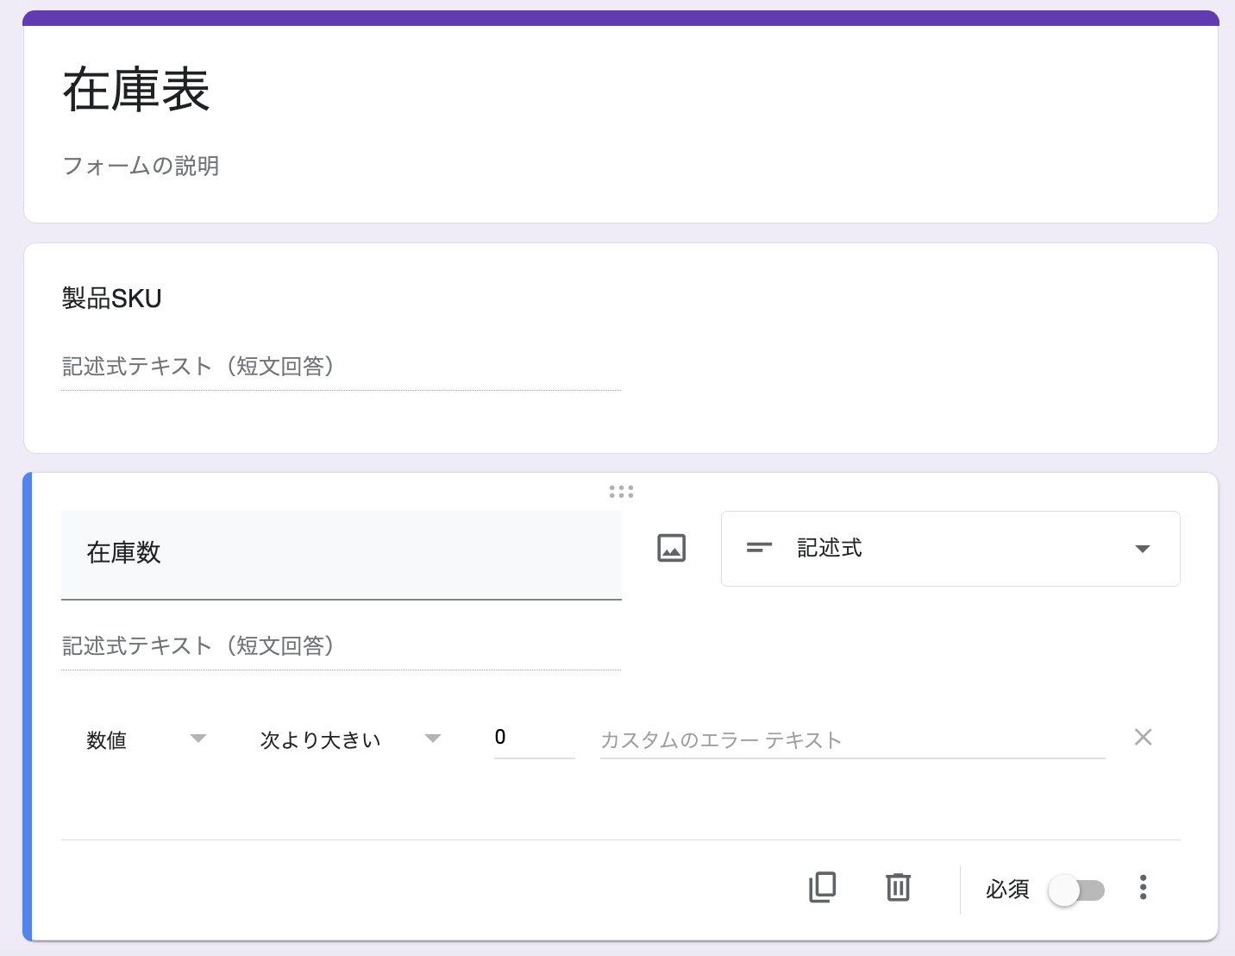This screenshot has width=1235, height=956.
Task: Click the フォームの説明 description field
Action: pyautogui.click(x=141, y=166)
